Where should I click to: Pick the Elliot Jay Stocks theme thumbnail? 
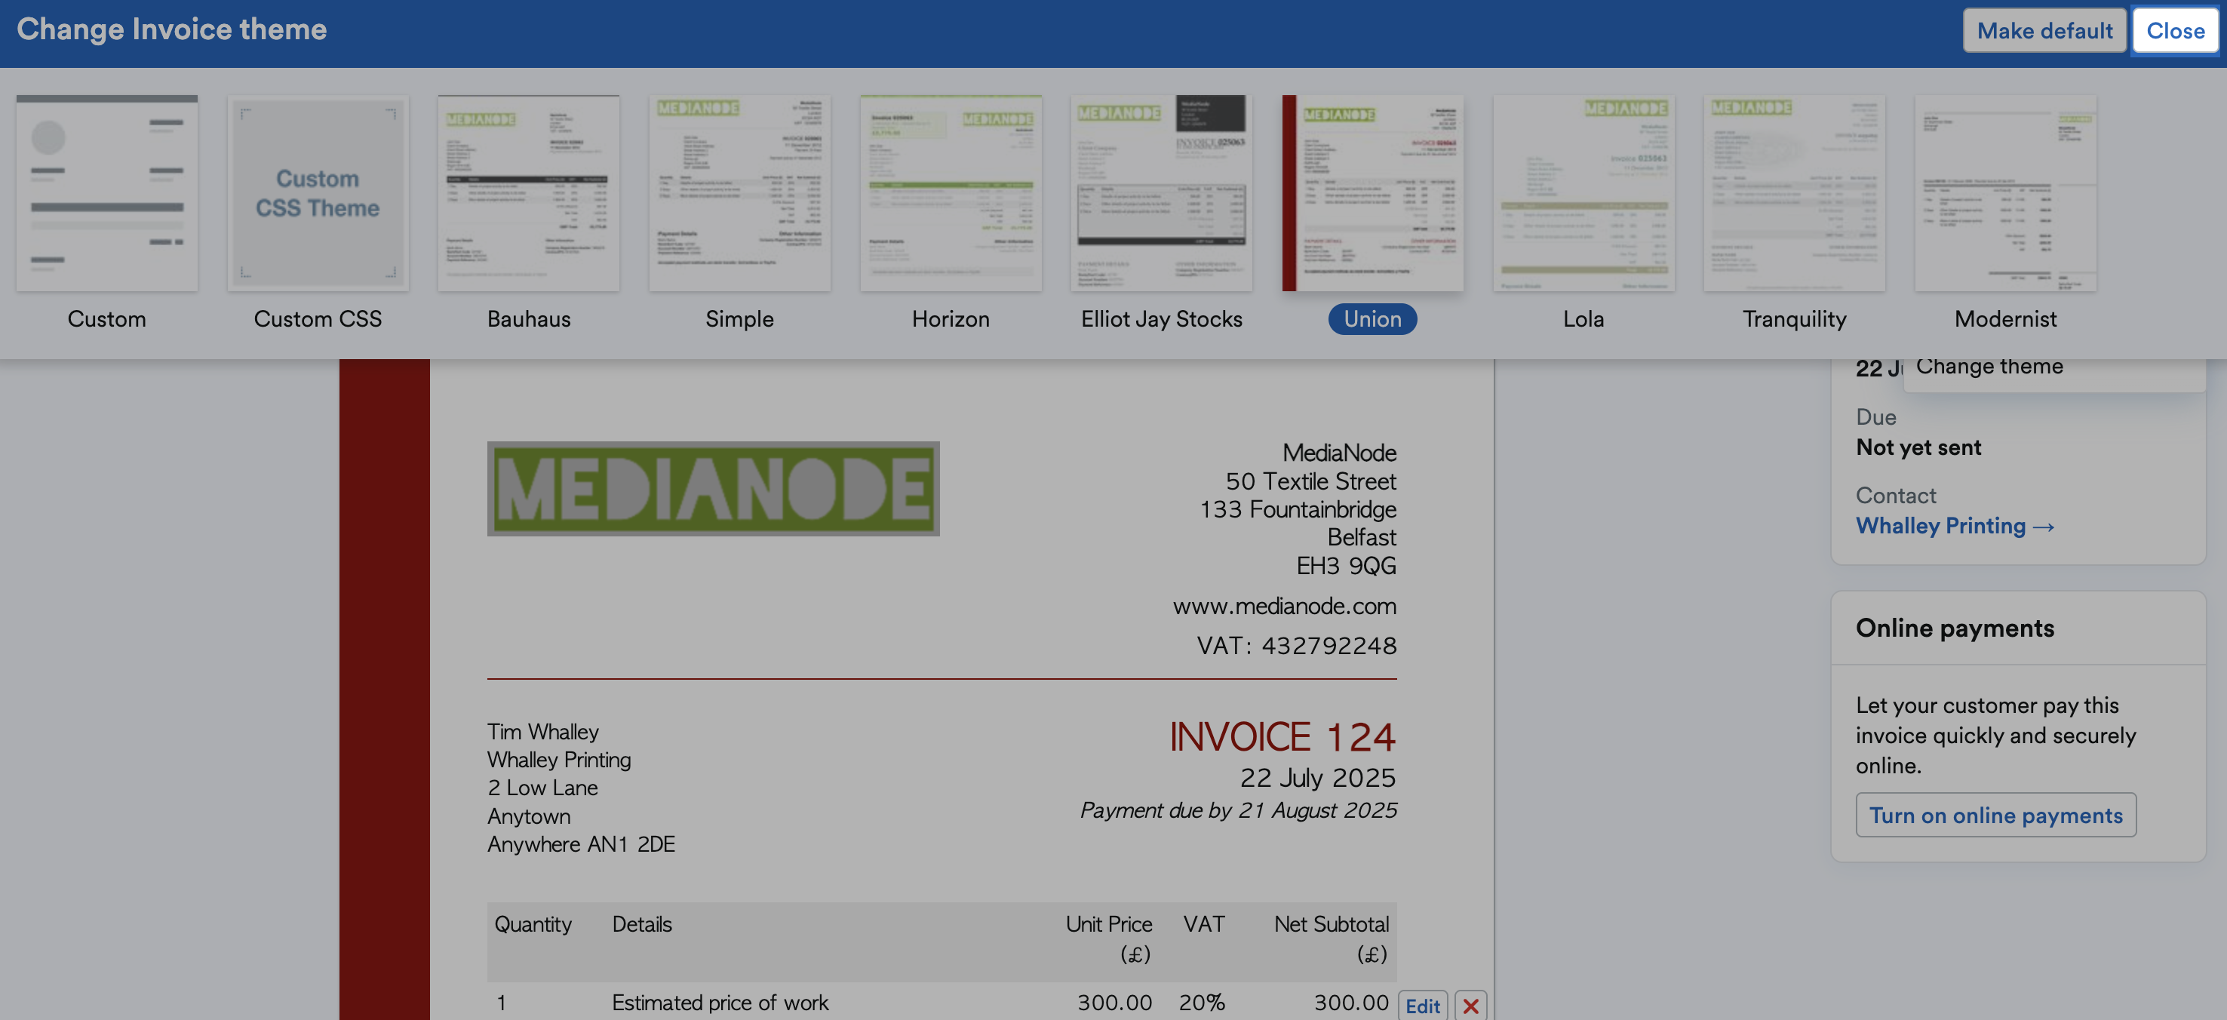click(x=1161, y=193)
